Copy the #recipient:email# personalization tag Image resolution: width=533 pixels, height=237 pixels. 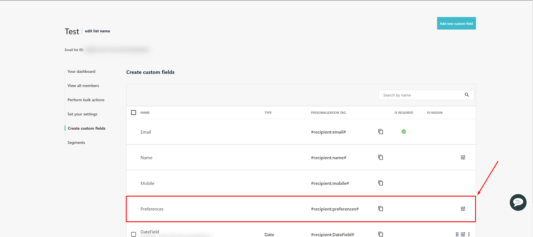pyautogui.click(x=381, y=132)
